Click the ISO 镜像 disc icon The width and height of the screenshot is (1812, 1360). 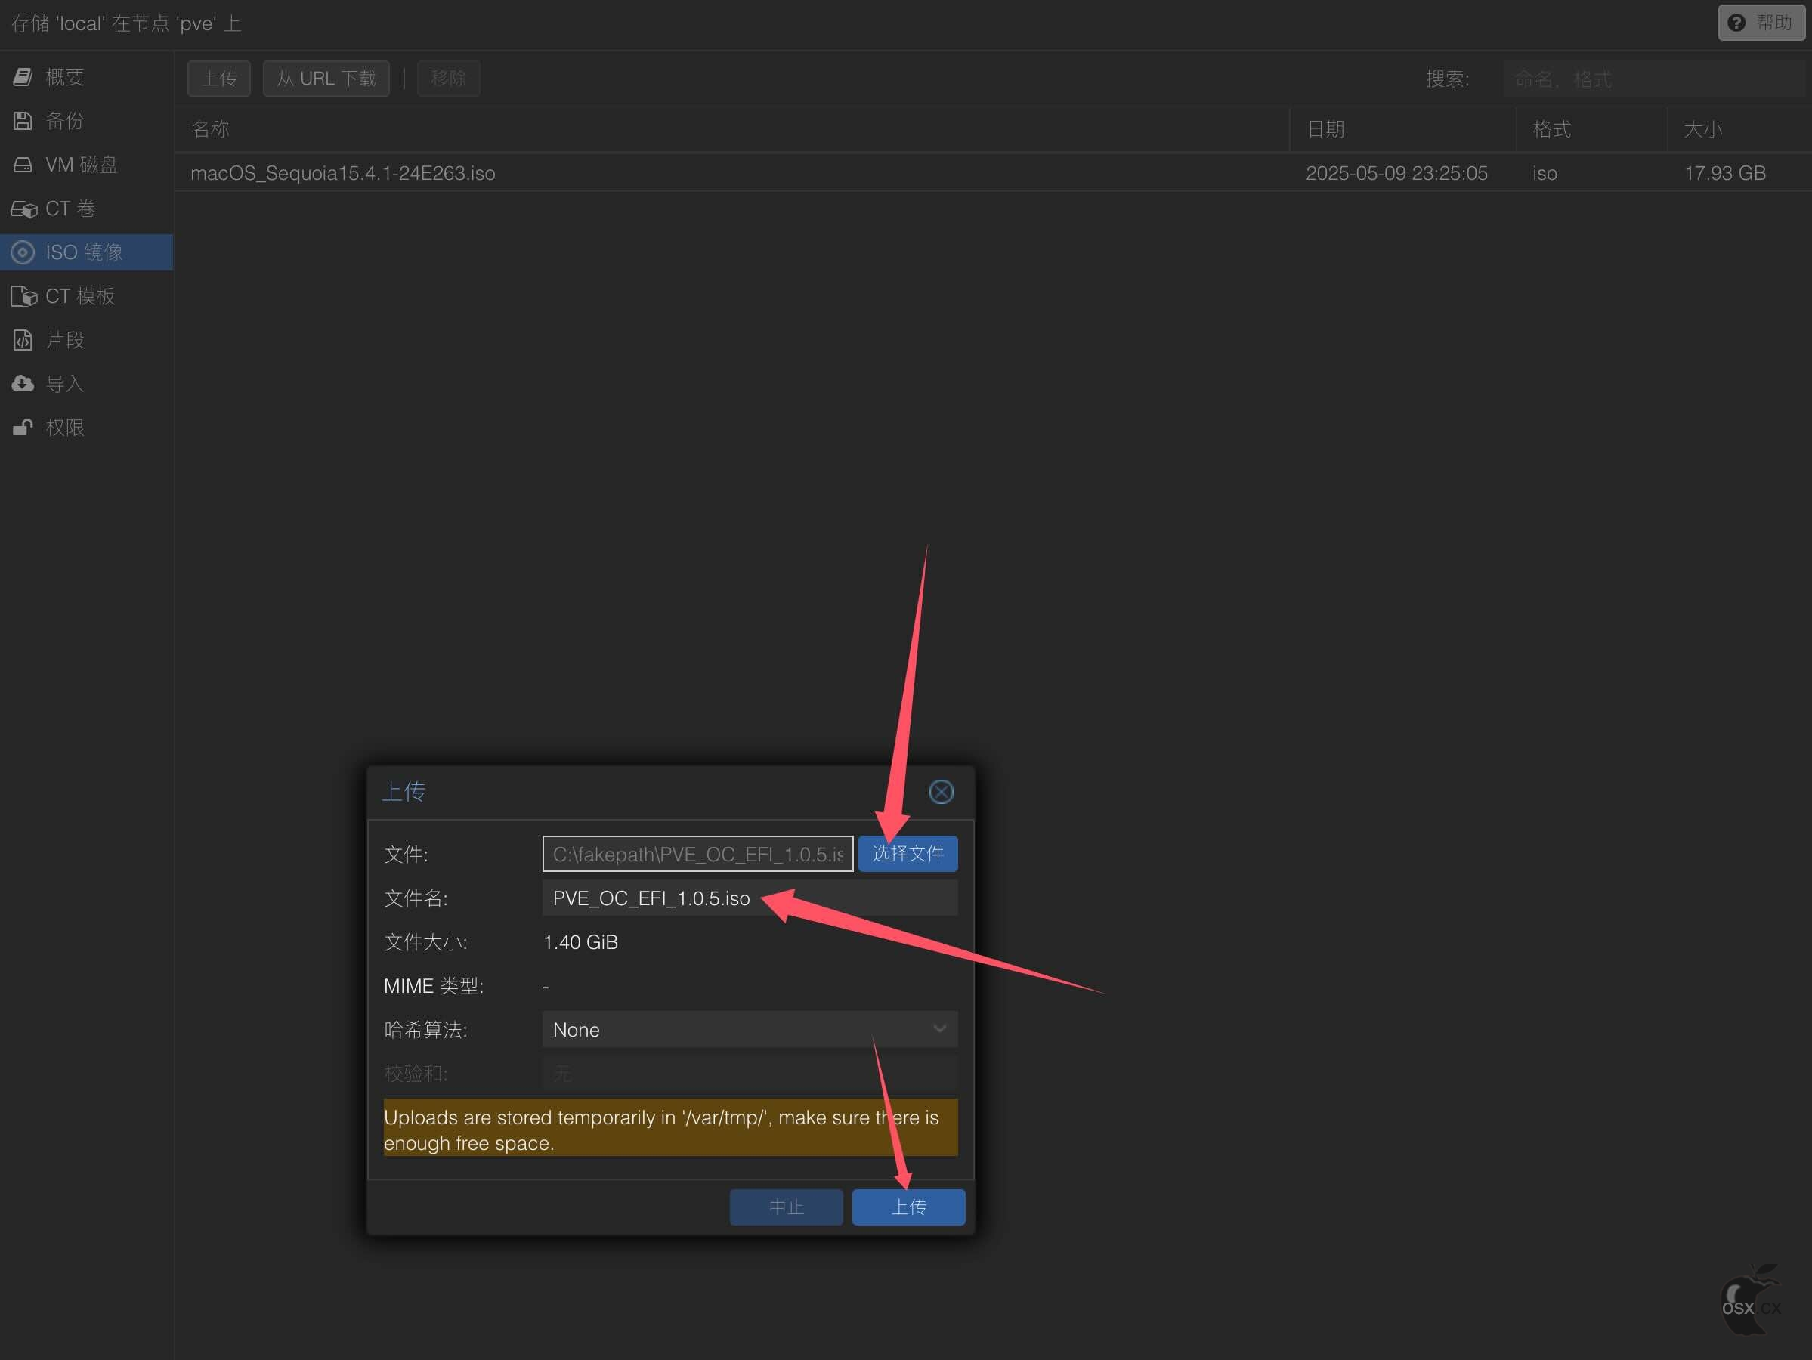(23, 252)
